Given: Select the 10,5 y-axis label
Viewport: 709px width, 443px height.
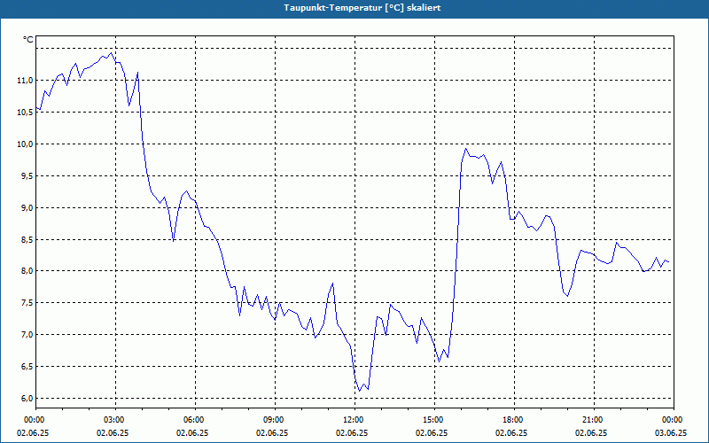Looking at the screenshot, I should pos(26,113).
